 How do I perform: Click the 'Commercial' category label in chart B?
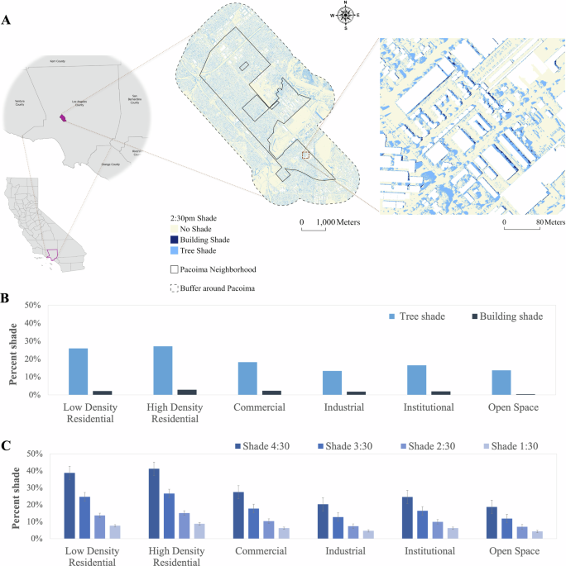[x=260, y=407]
